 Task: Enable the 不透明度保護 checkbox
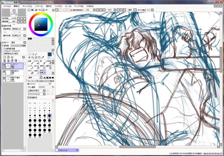click(3, 48)
